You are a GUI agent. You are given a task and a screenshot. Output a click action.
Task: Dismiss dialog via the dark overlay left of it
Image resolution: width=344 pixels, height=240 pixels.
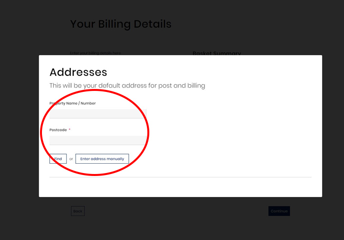20,125
